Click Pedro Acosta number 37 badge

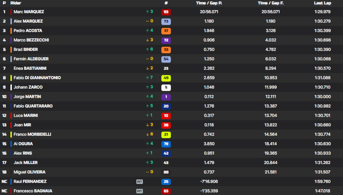click(166, 31)
